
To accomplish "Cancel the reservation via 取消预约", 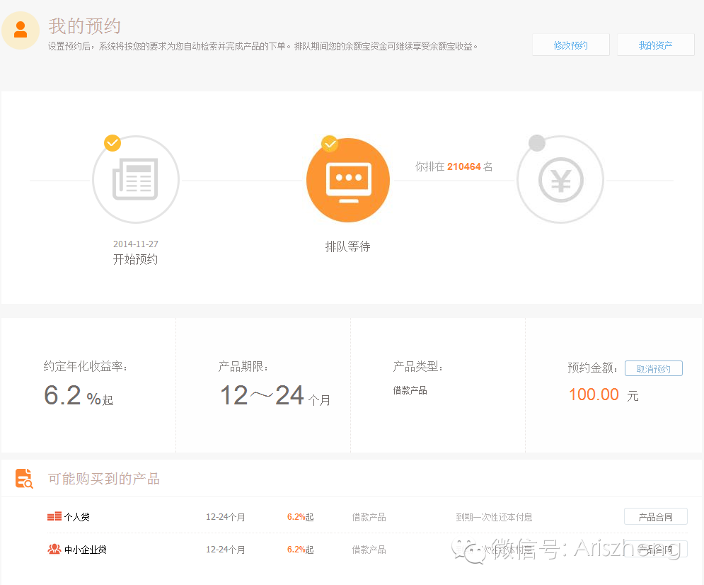I will click(653, 368).
